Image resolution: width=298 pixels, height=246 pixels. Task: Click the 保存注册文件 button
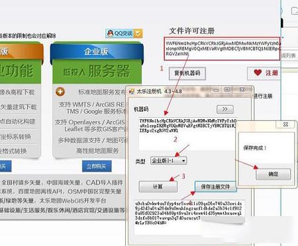point(215,186)
